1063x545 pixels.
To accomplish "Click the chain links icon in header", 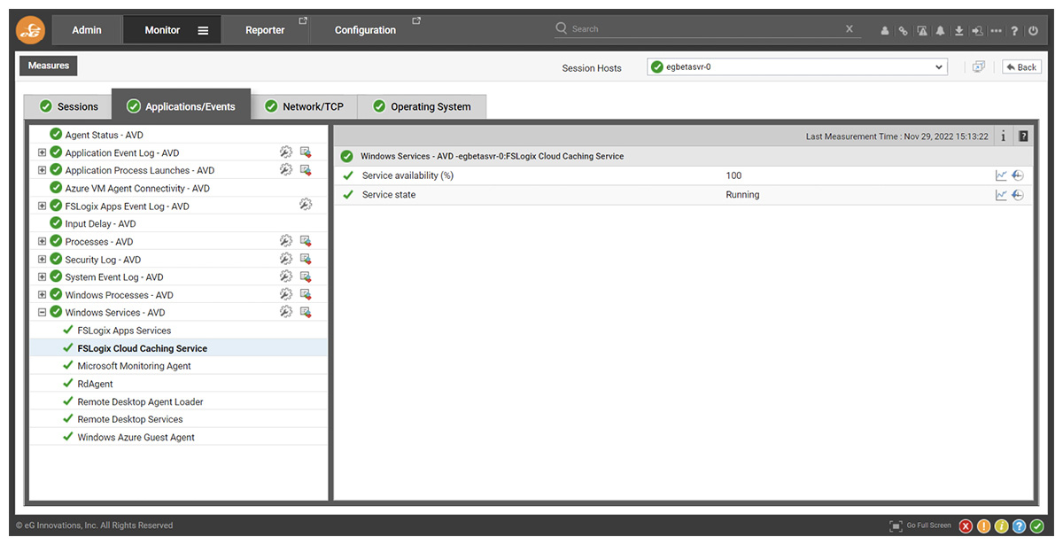I will 904,31.
